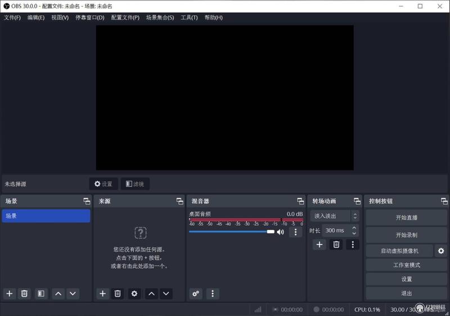The width and height of the screenshot is (450, 316).
Task: Open the 淡入淡出 transition dropdown
Action: pos(334,216)
